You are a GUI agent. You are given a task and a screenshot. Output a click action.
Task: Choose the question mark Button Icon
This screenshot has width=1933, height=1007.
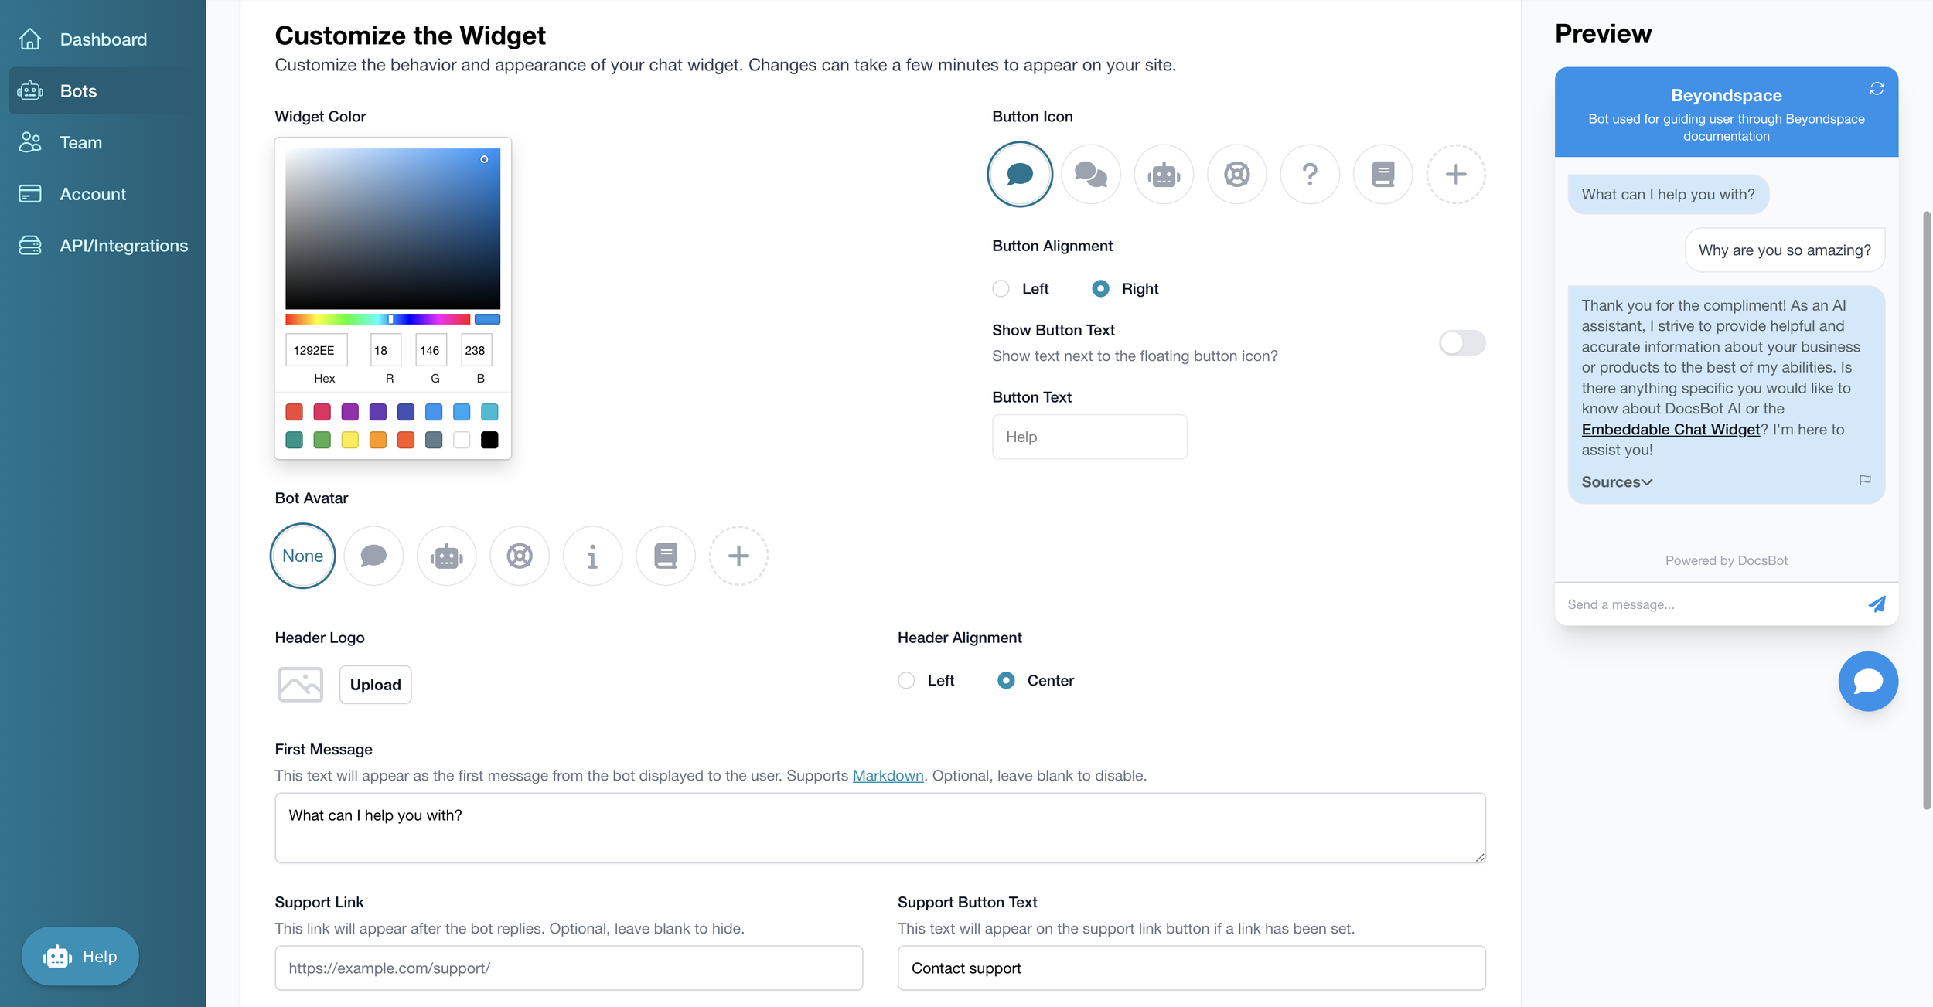(1309, 175)
